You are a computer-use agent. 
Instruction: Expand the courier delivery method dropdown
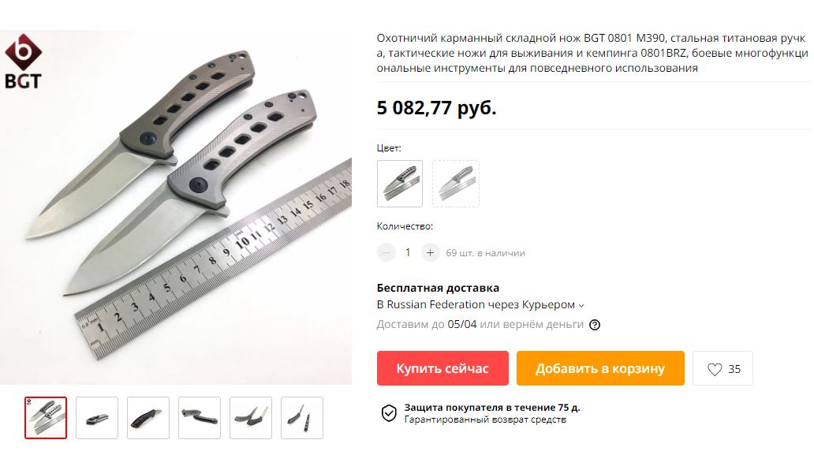pyautogui.click(x=581, y=305)
